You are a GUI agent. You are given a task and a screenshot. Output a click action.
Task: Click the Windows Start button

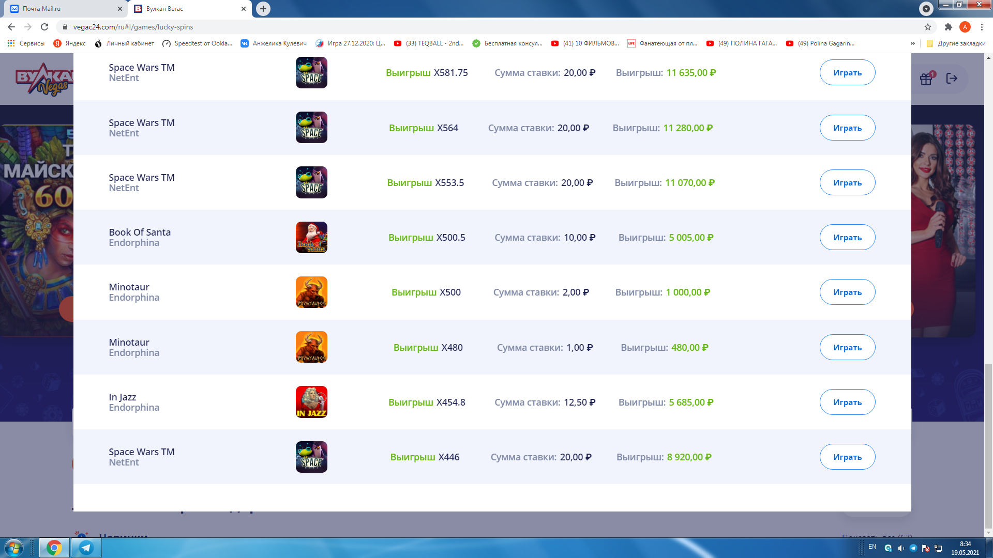[x=13, y=548]
